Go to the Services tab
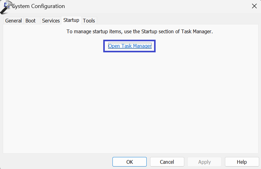The image size is (261, 169). pyautogui.click(x=51, y=21)
